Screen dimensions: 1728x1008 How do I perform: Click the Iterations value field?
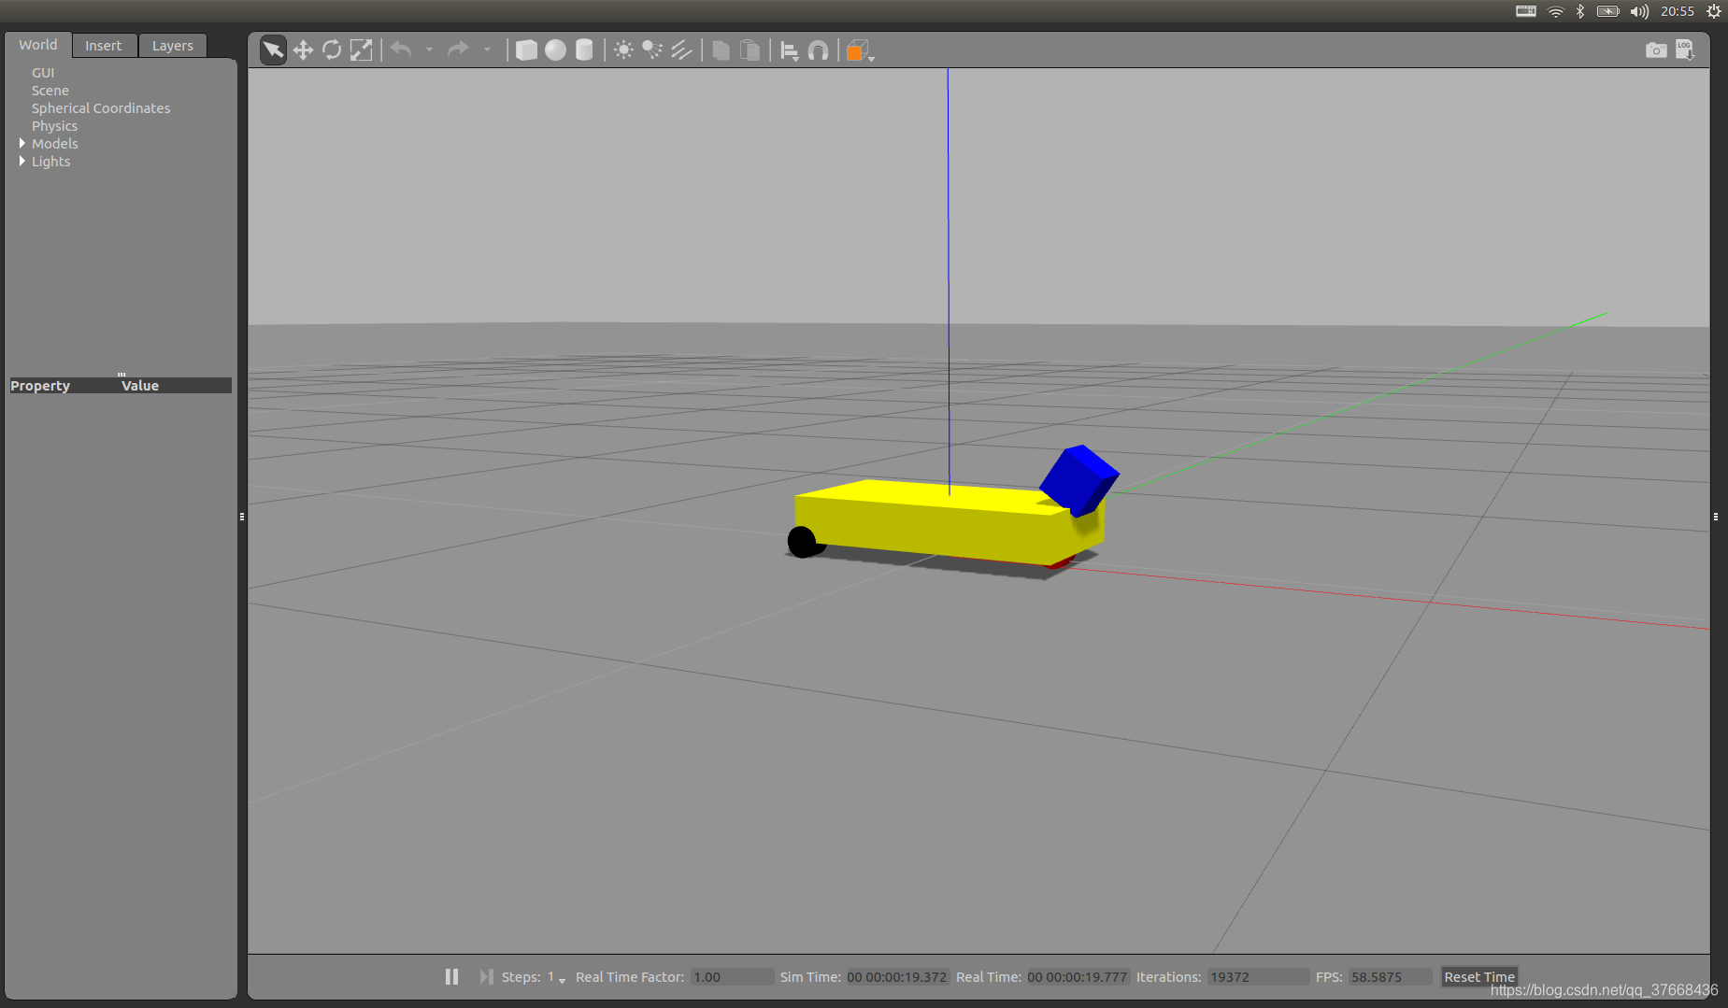[x=1257, y=977]
